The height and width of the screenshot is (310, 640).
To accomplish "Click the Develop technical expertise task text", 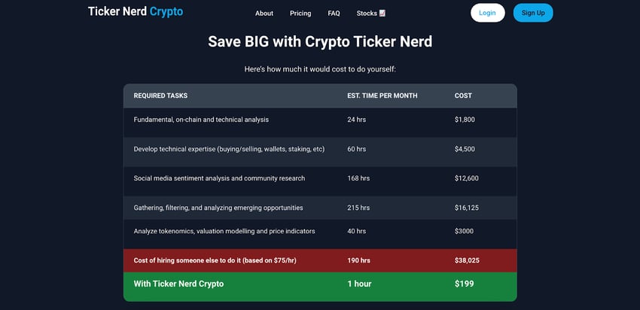I will pos(229,149).
